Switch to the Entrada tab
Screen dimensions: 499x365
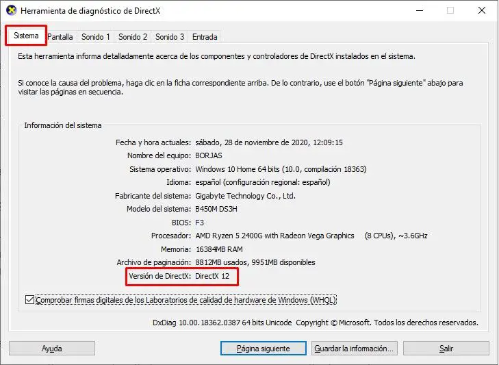(x=205, y=37)
